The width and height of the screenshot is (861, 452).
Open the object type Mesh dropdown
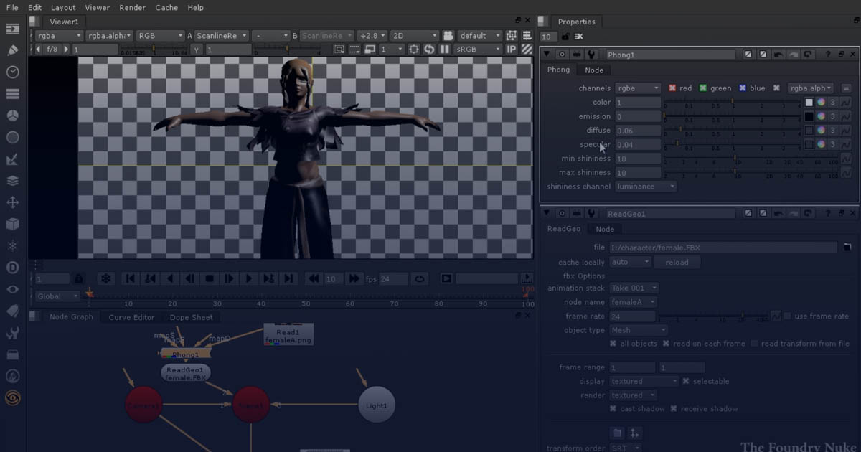(x=637, y=329)
